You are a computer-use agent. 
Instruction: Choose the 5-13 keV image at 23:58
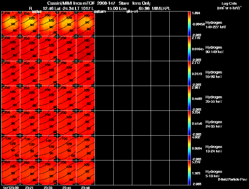pyautogui.click(x=85, y=173)
